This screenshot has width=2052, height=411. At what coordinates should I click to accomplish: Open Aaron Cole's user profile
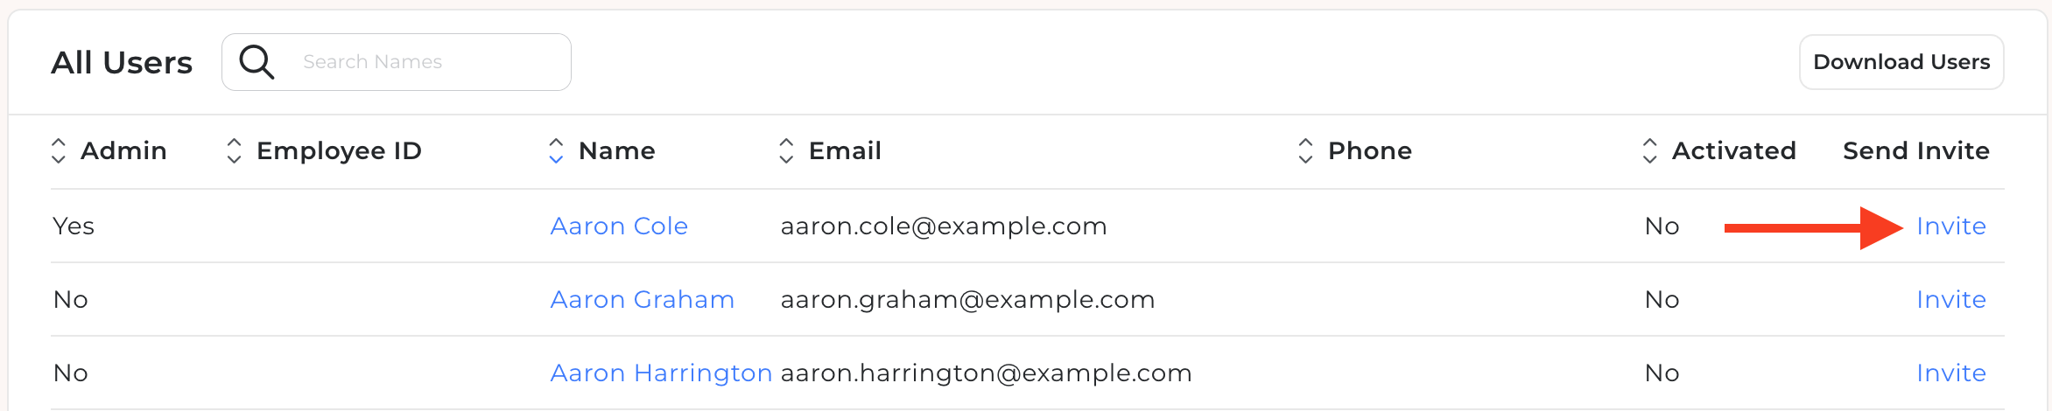pyautogui.click(x=619, y=226)
